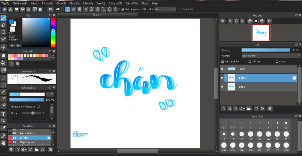Enable the radial snap guide
This screenshot has height=156, width=302.
tap(92, 9)
